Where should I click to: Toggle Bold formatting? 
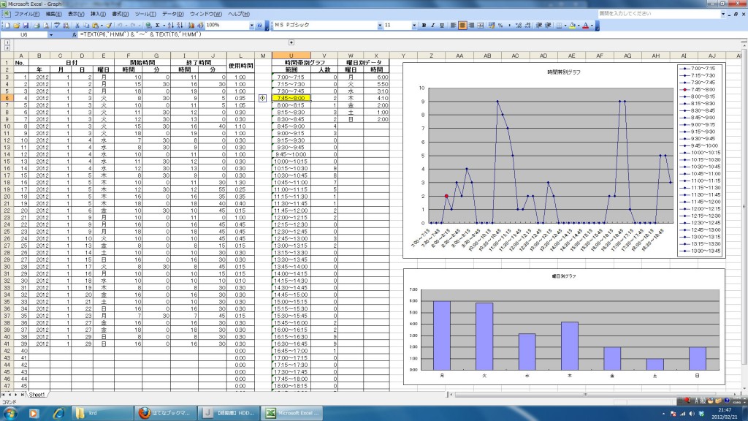pyautogui.click(x=424, y=25)
